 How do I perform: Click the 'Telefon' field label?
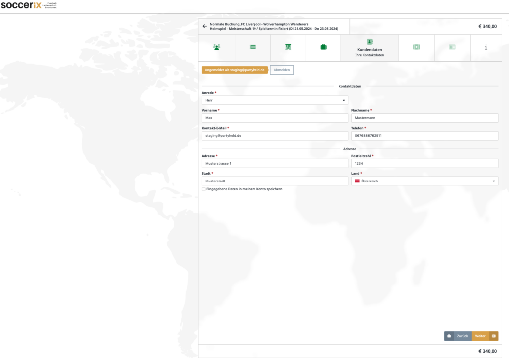[x=357, y=128]
